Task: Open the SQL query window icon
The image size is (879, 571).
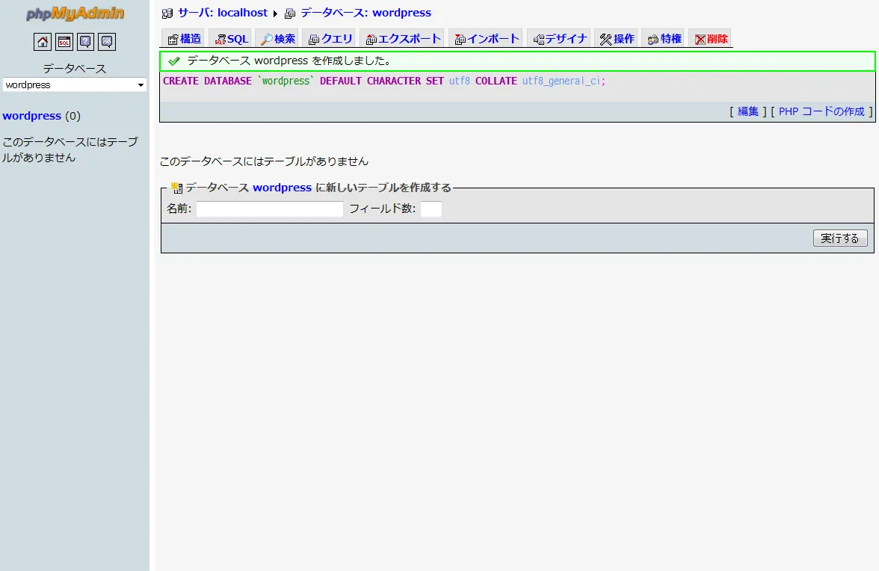Action: click(x=64, y=42)
